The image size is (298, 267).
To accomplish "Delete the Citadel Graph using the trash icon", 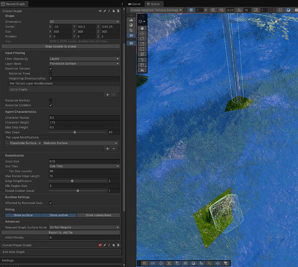I will [x=118, y=11].
